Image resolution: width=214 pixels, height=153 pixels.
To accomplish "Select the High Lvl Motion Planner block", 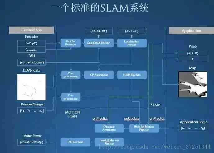I will point(144,128).
